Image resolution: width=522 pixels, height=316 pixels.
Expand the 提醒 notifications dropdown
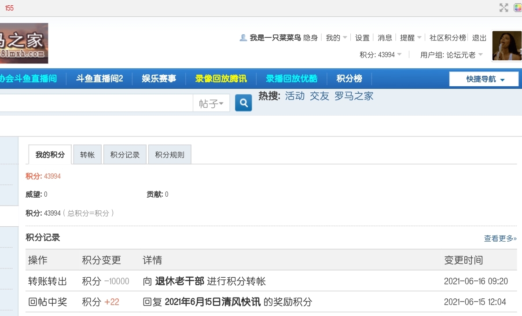pyautogui.click(x=411, y=38)
